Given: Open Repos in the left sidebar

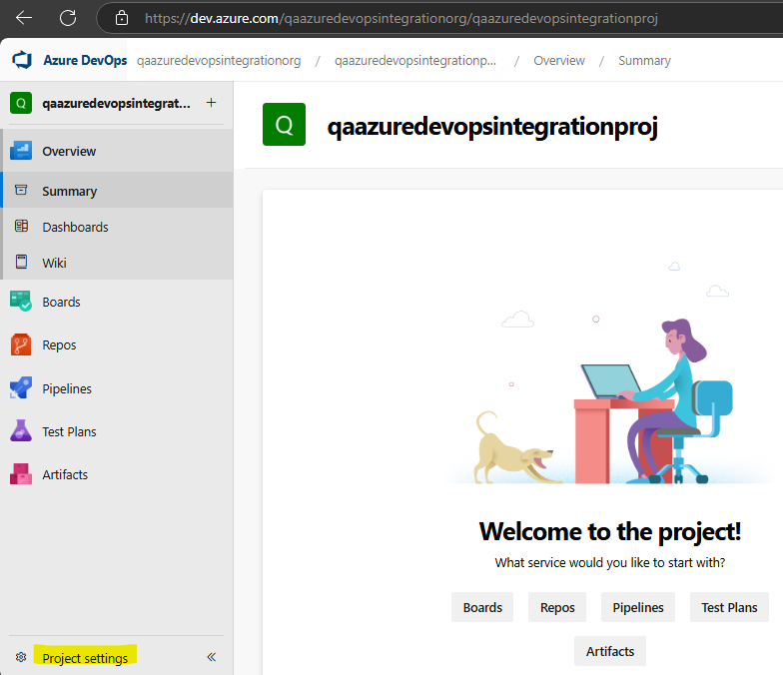Looking at the screenshot, I should click(x=59, y=345).
